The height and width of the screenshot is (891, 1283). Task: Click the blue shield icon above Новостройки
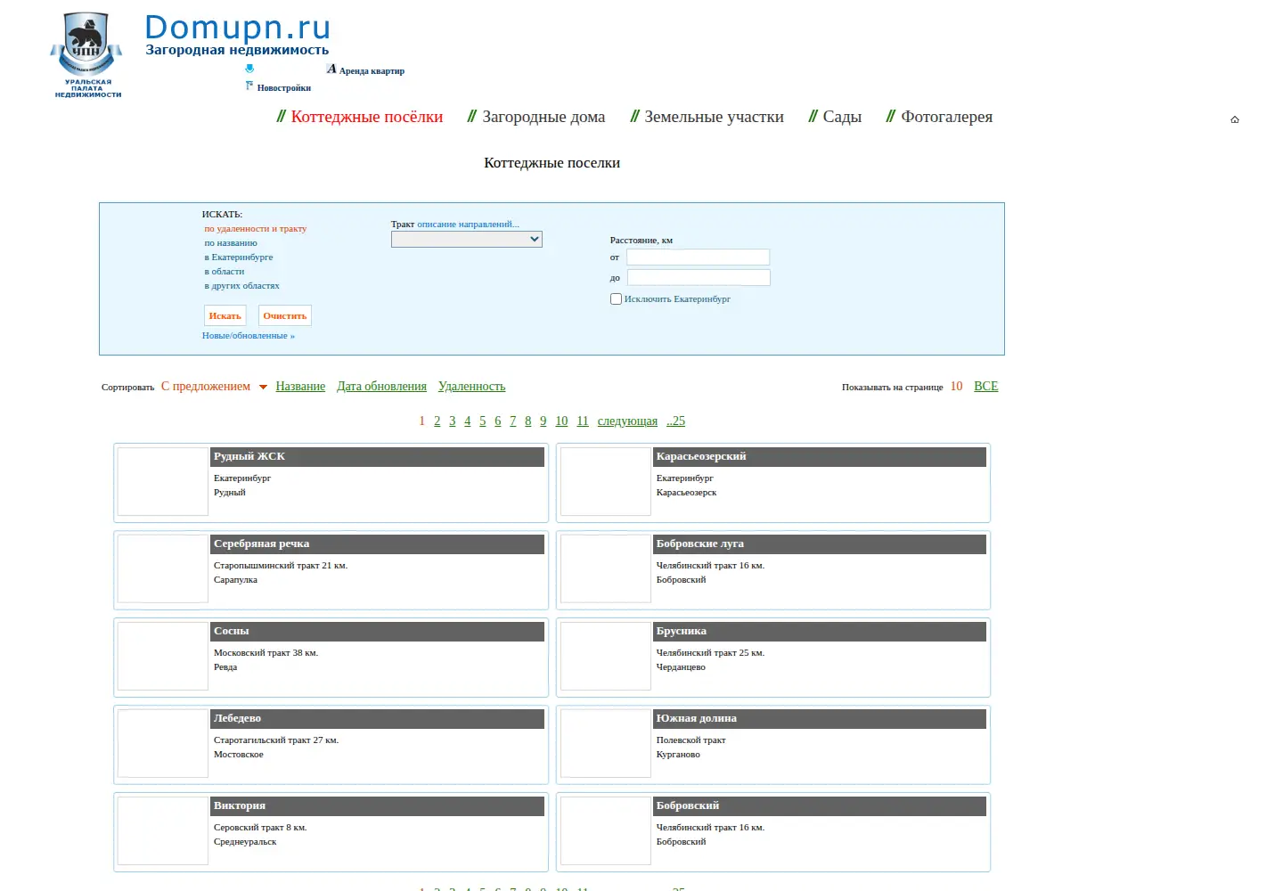coord(249,69)
